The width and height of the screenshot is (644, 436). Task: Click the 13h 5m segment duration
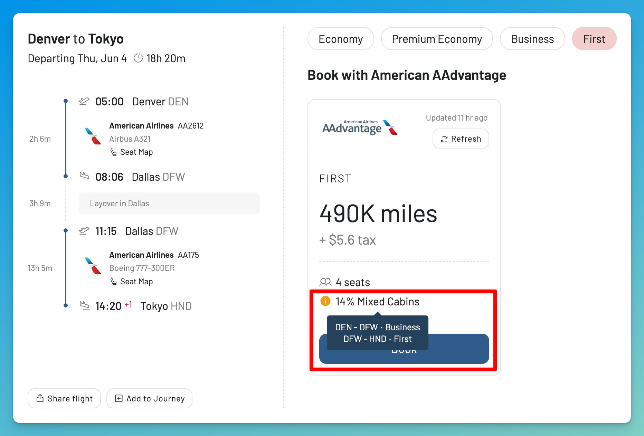pyautogui.click(x=40, y=268)
